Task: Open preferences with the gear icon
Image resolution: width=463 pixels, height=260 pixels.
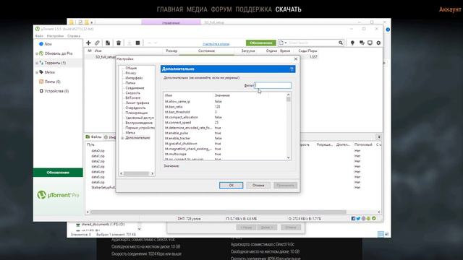Action: [x=378, y=43]
